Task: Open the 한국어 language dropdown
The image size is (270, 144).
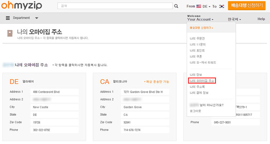Action: click(234, 19)
